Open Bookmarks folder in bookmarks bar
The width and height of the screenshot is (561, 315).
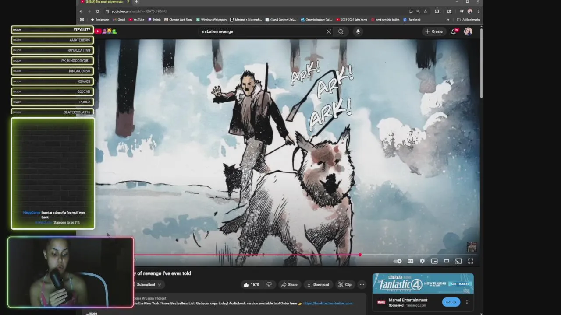pyautogui.click(x=100, y=20)
